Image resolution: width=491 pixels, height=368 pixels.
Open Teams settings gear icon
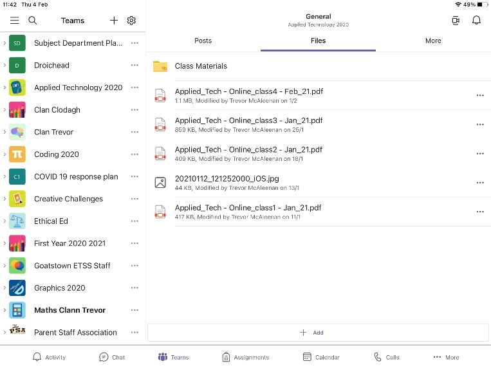pos(131,21)
